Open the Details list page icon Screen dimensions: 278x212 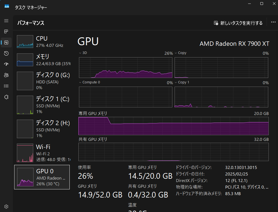coord(6,86)
